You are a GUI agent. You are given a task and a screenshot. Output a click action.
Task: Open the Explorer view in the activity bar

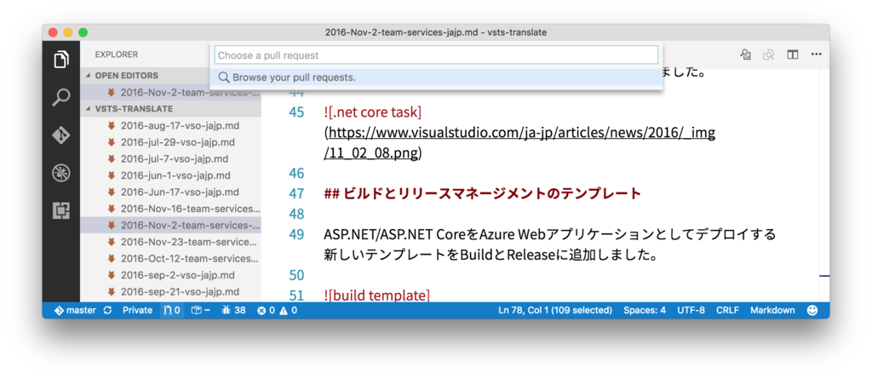pyautogui.click(x=61, y=59)
